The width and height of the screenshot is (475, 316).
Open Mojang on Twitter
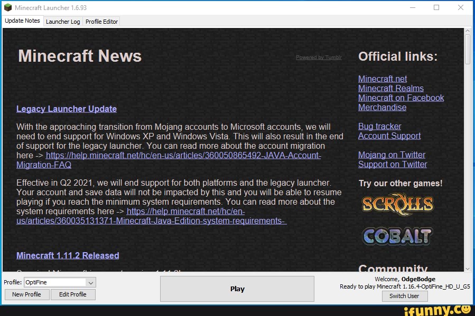click(393, 155)
